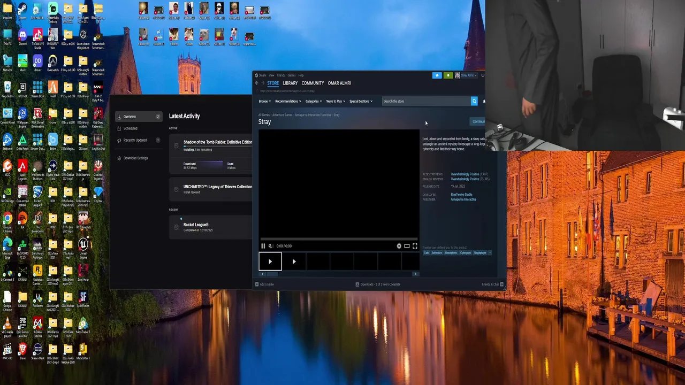The width and height of the screenshot is (685, 385).
Task: Switch to the STORE tab
Action: point(273,83)
